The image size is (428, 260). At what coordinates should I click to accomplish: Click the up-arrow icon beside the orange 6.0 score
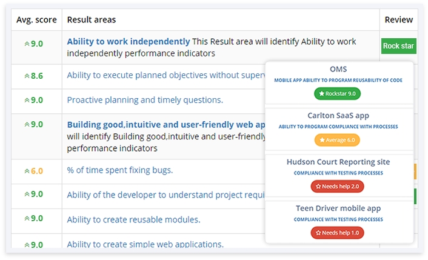click(x=27, y=172)
